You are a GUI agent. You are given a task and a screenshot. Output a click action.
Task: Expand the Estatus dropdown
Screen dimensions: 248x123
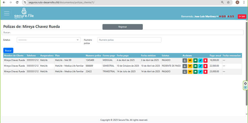(x=49, y=40)
